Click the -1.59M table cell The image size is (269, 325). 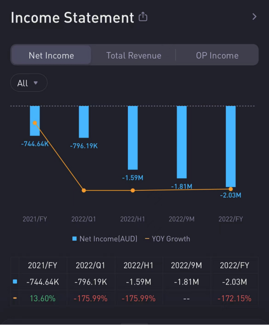pyautogui.click(x=138, y=282)
